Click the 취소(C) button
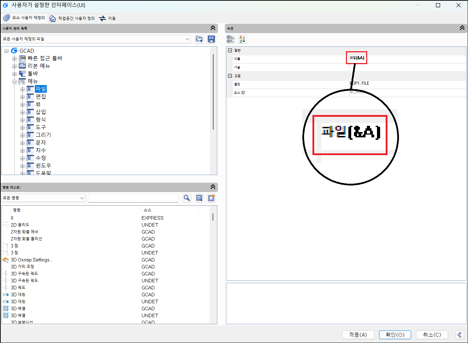468x343 pixels. tap(432, 335)
